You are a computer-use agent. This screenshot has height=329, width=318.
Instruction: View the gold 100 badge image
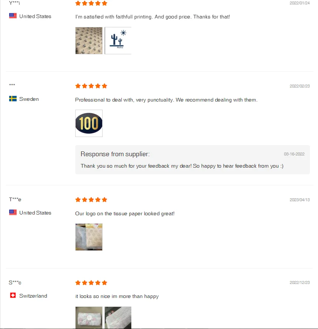point(89,123)
